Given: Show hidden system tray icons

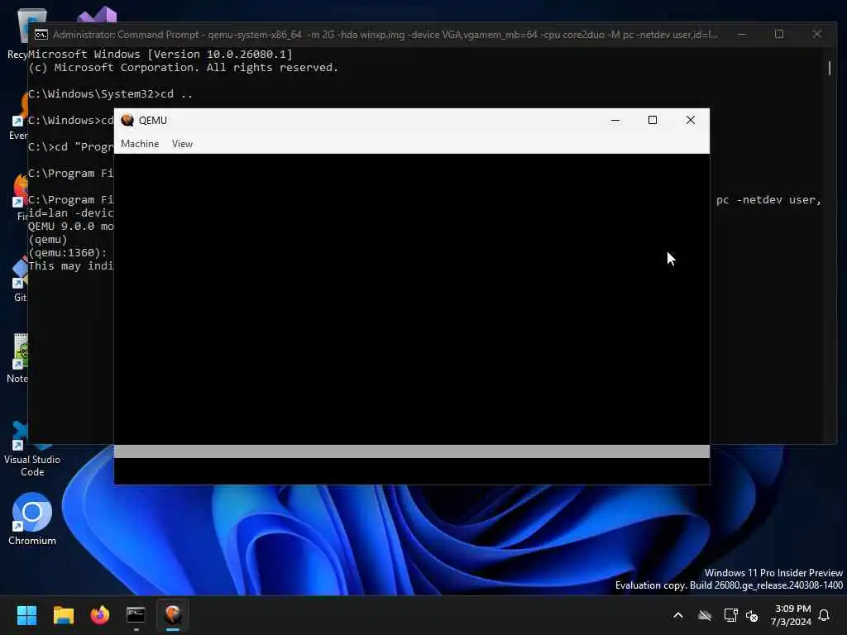Looking at the screenshot, I should tap(678, 615).
